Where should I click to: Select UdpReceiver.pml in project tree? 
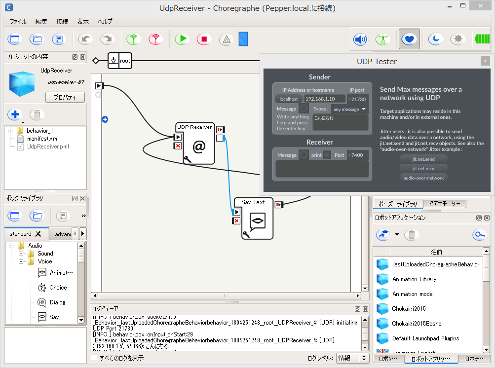point(48,147)
